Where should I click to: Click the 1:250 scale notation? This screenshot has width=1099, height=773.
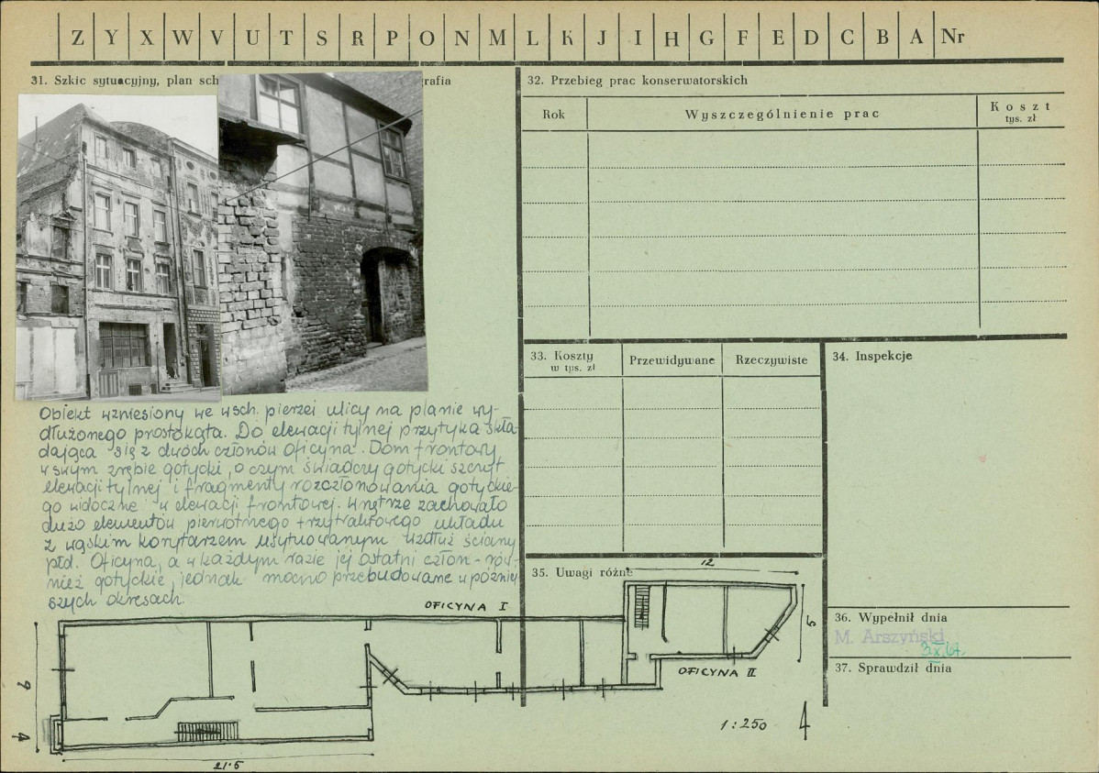(x=743, y=724)
